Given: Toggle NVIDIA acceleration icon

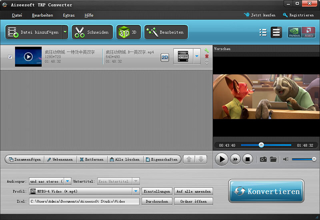Looking at the screenshot, I should [294, 32].
